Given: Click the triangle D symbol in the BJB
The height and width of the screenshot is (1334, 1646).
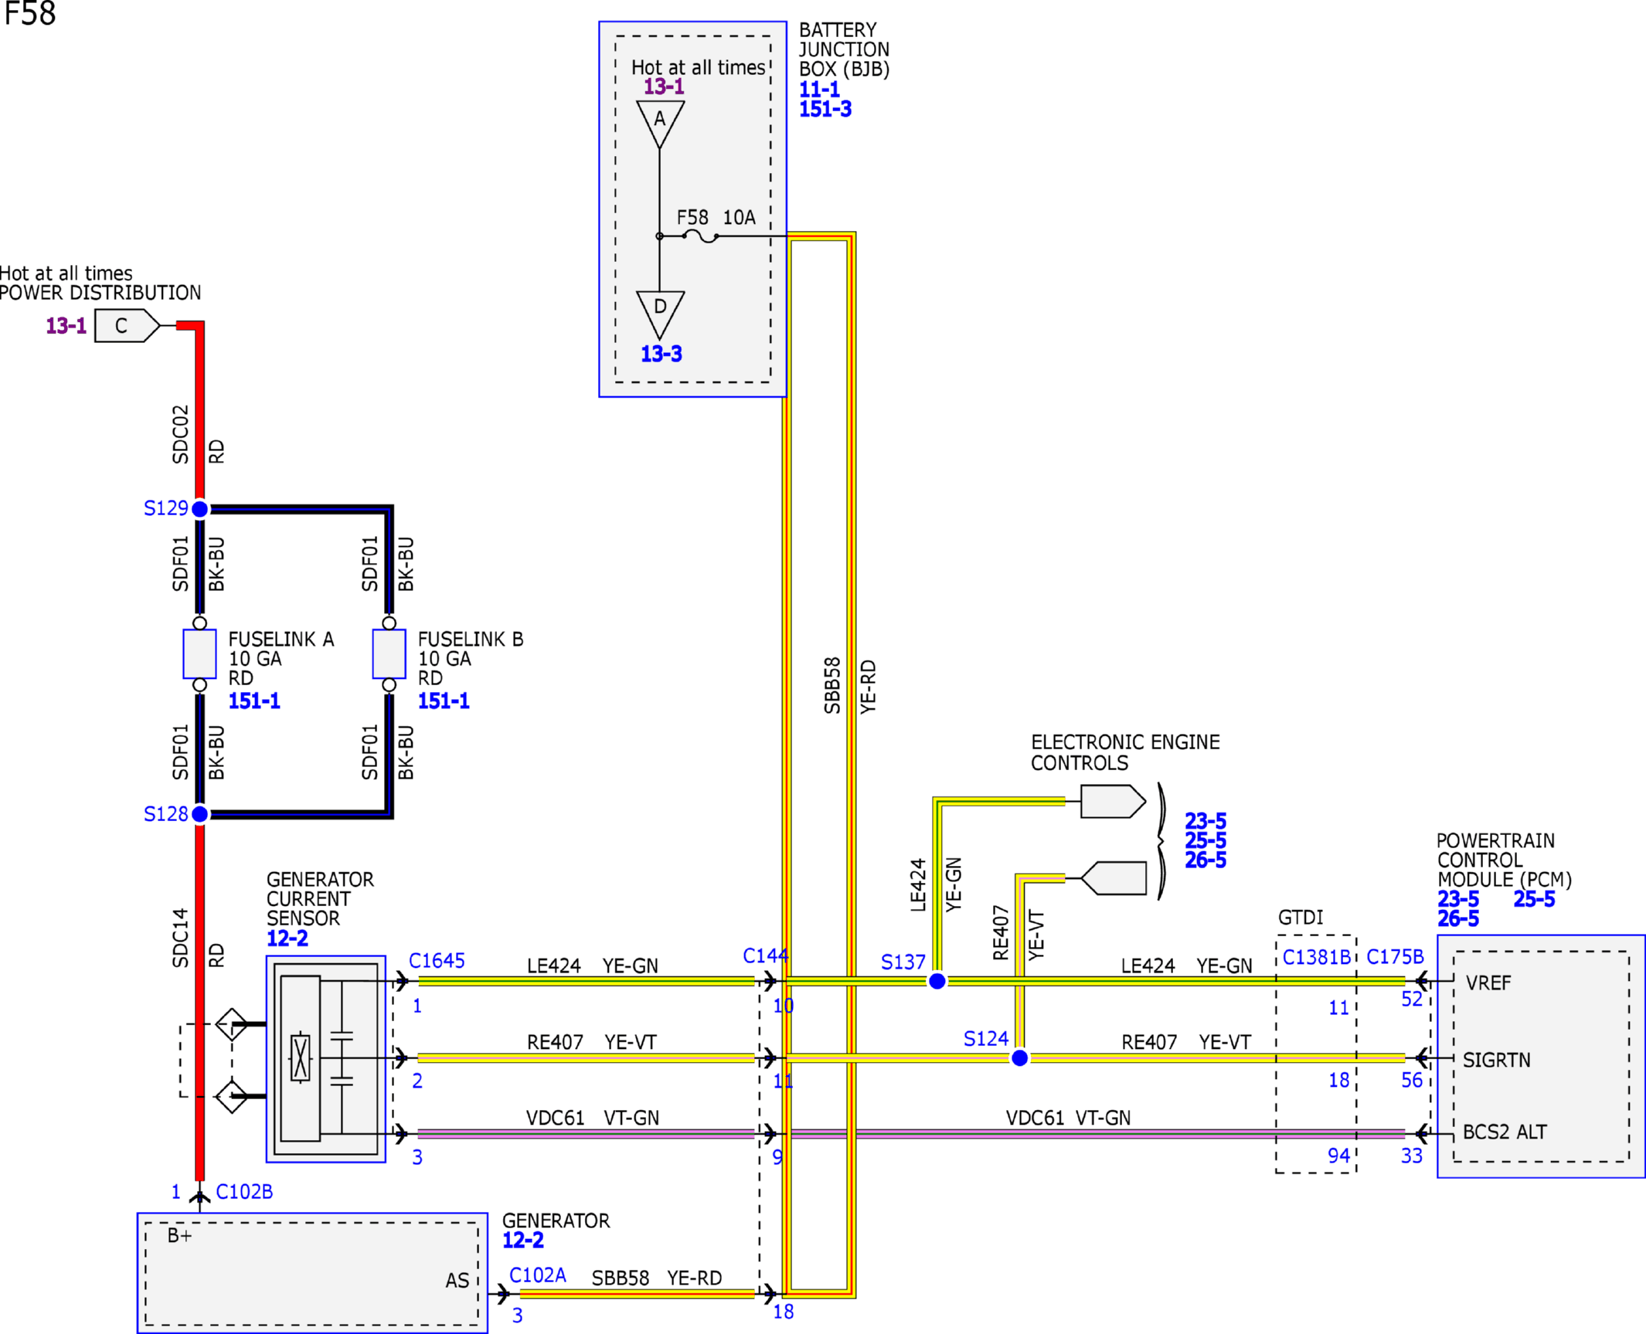Looking at the screenshot, I should [660, 314].
